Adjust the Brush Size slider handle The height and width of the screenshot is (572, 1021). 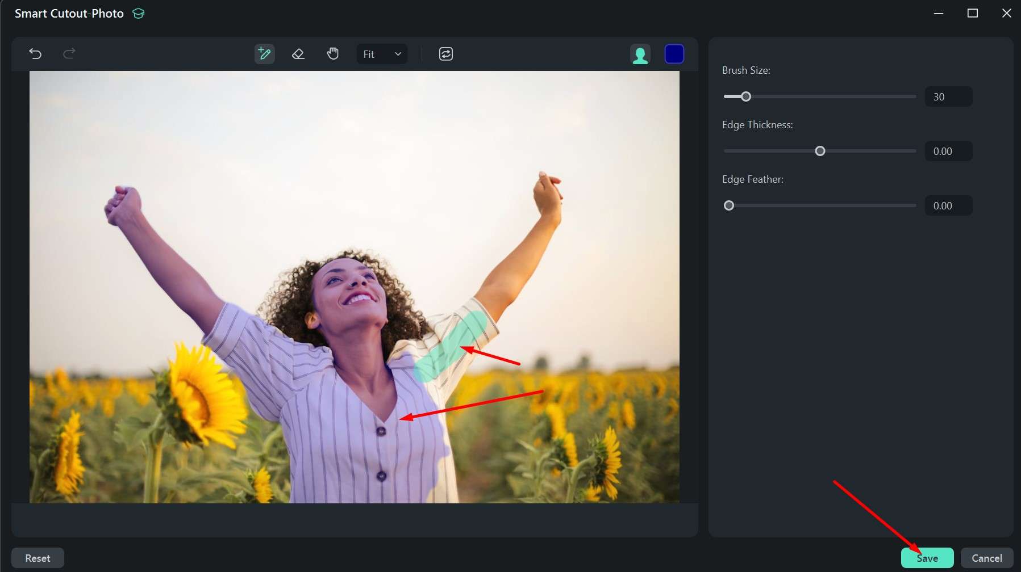746,96
